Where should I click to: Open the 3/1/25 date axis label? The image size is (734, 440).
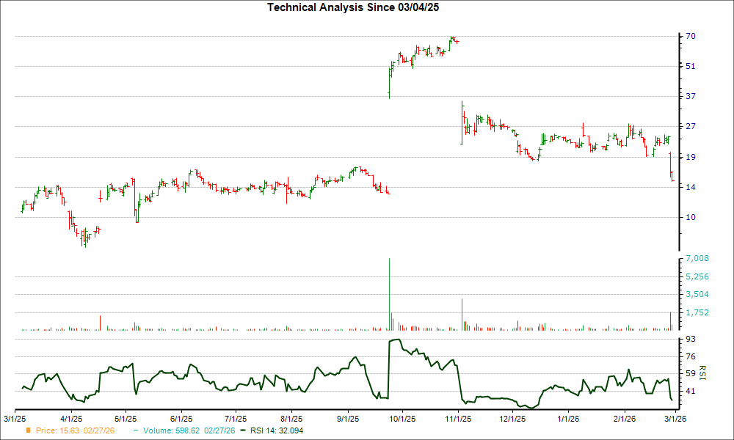coord(13,417)
